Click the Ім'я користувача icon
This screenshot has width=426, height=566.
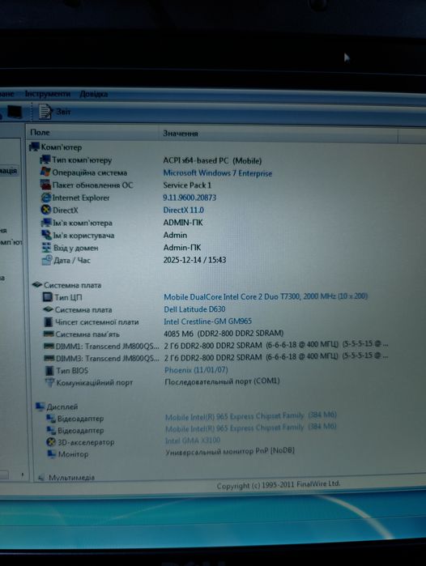pos(47,235)
